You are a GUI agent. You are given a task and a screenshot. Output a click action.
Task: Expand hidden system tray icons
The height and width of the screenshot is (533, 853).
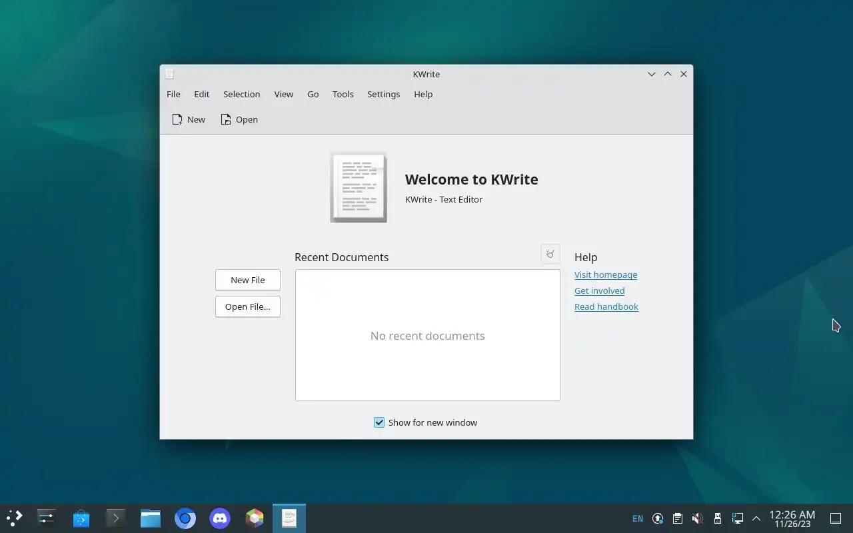point(756,518)
